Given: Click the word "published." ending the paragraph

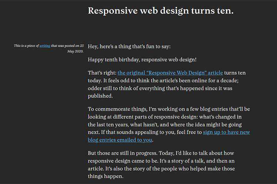Looking at the screenshot, I should pos(100,96).
